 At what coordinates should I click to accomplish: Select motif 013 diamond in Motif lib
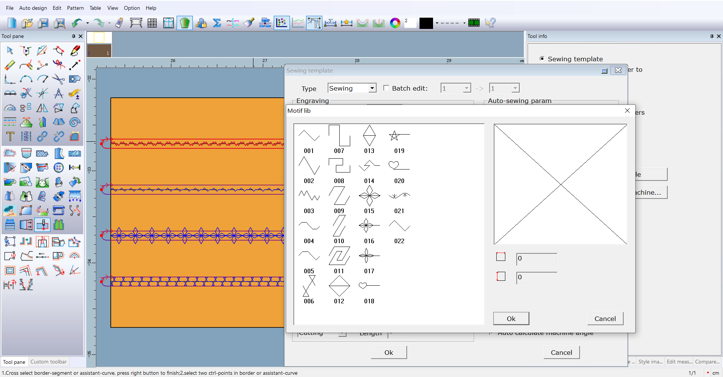pyautogui.click(x=369, y=140)
